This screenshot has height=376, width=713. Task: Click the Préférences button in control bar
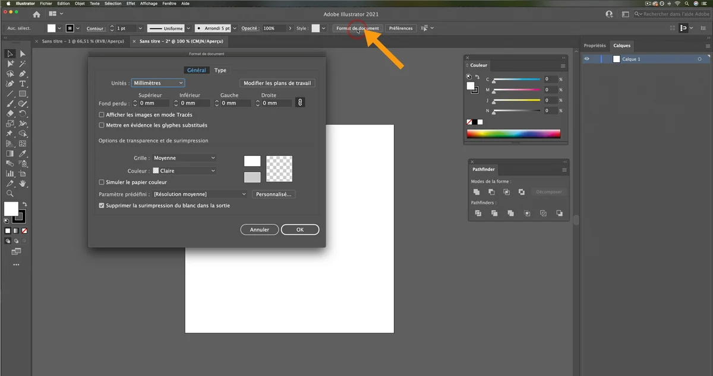pyautogui.click(x=401, y=28)
